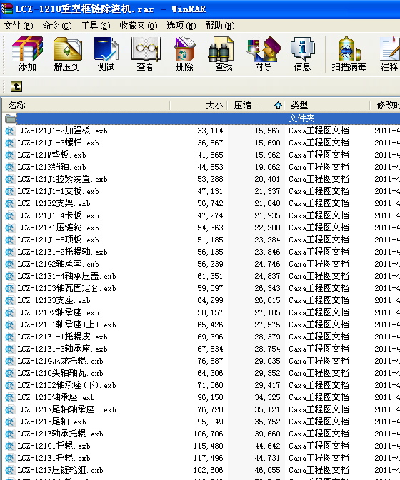Select file LCZ-121J1-5顶板.exb
The image size is (400, 480).
click(x=58, y=240)
